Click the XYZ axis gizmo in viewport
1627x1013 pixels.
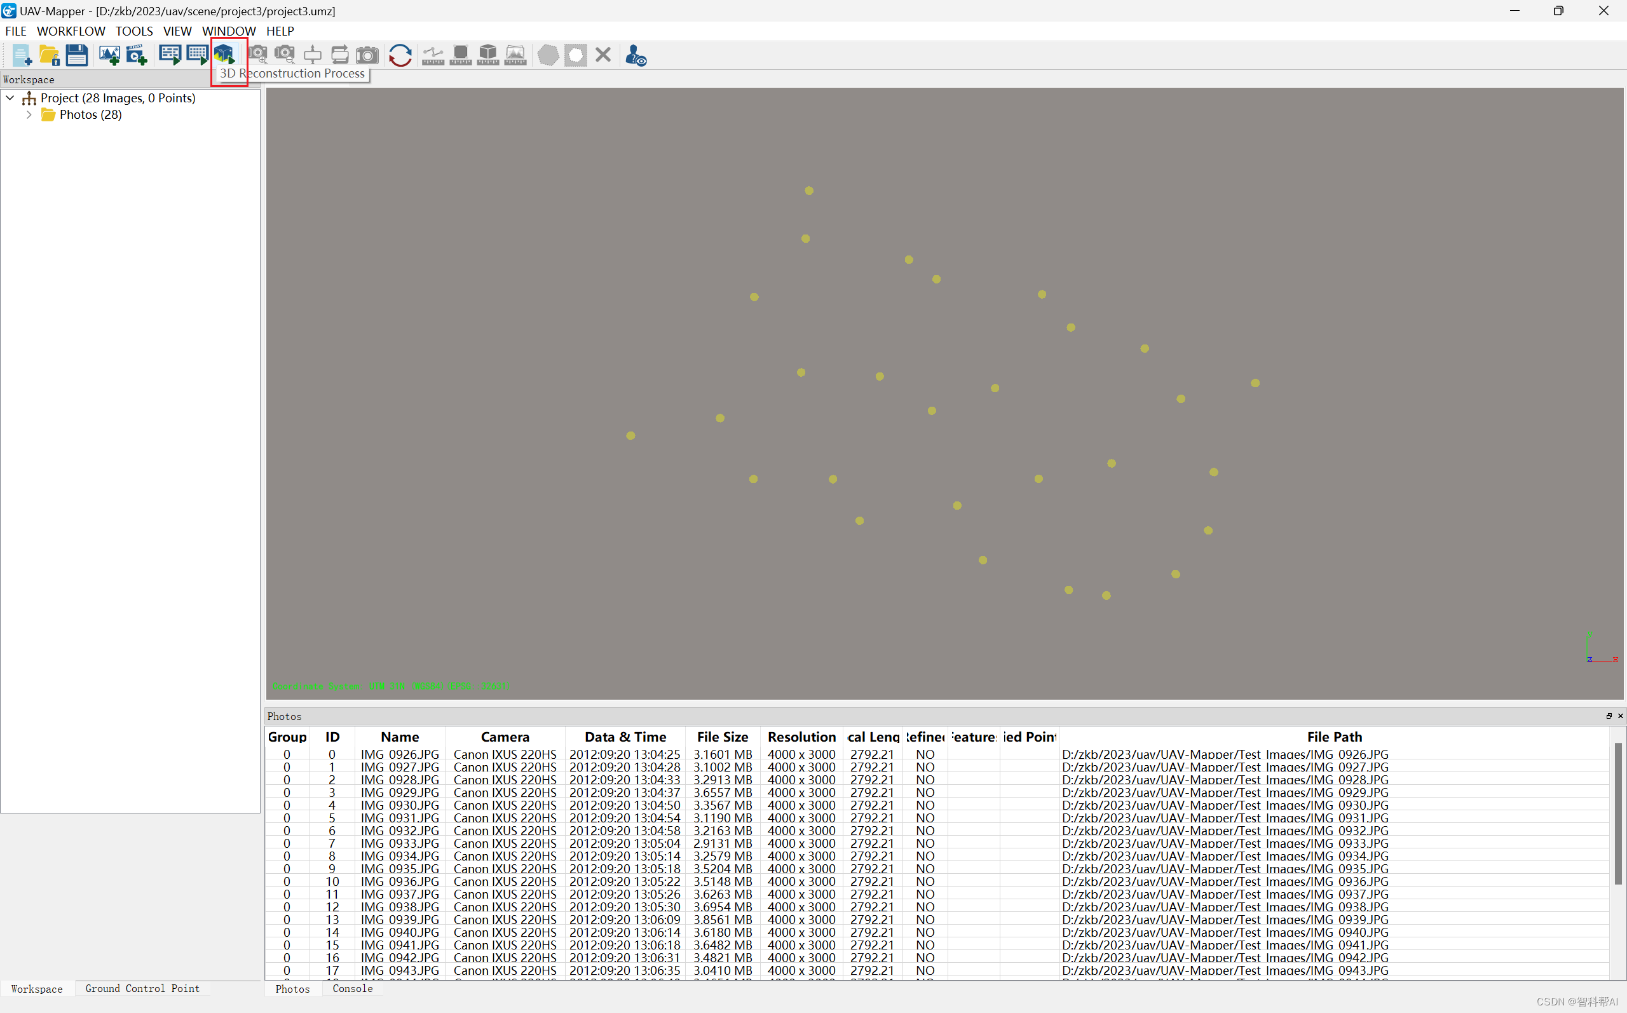[x=1601, y=648]
